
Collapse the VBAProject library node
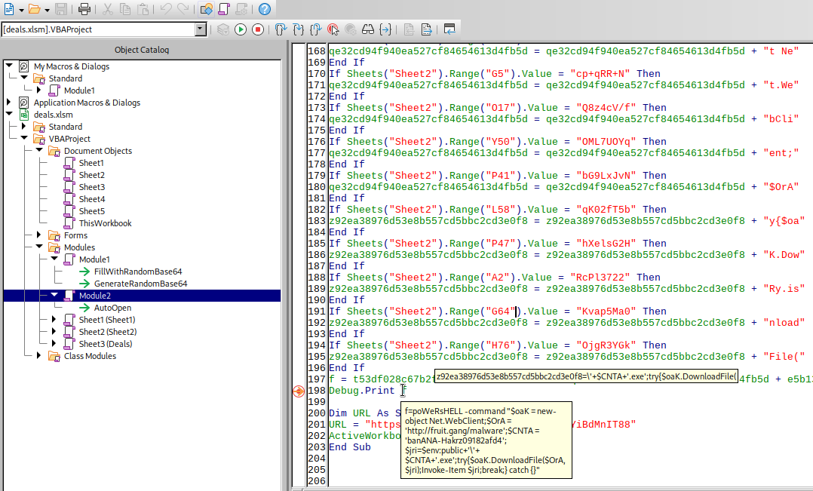coord(24,138)
